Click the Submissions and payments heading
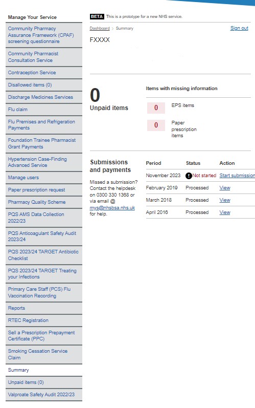255x408 pixels. click(110, 166)
